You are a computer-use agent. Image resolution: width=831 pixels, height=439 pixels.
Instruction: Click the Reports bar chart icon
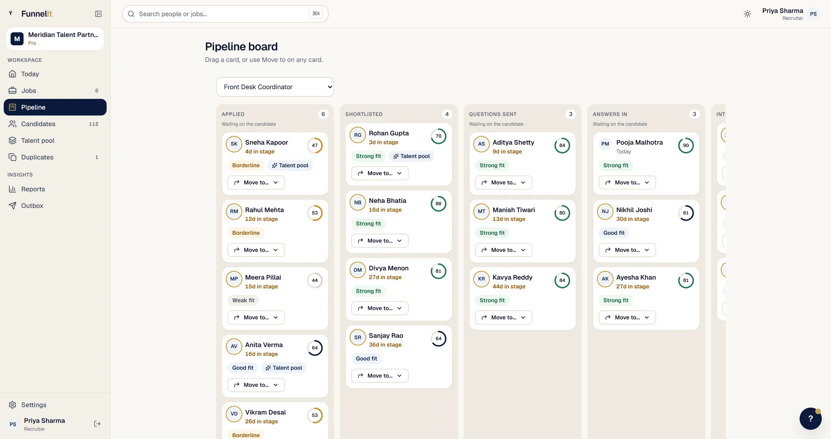pos(12,189)
